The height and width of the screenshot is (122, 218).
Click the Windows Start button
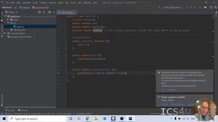pyautogui.click(x=4, y=119)
